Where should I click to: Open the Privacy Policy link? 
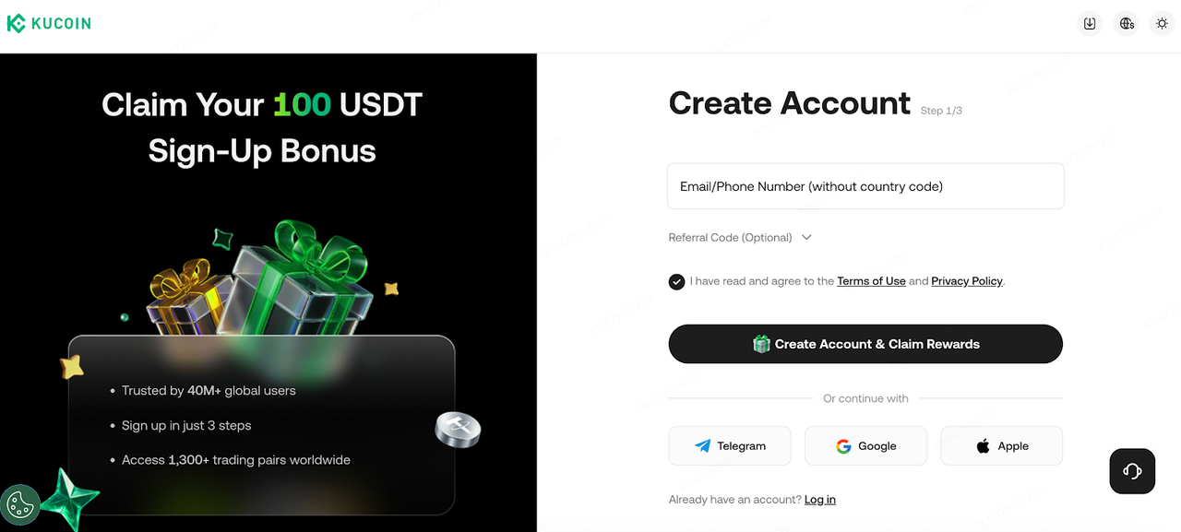coord(967,281)
